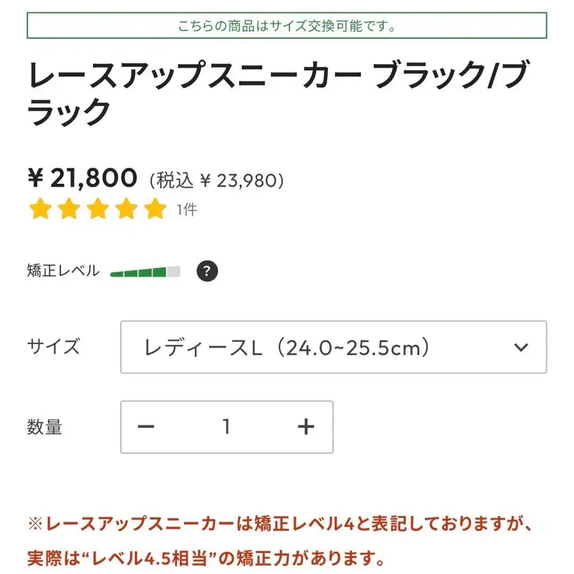This screenshot has width=574, height=574.
Task: Open the 1件 review link
Action: (185, 209)
